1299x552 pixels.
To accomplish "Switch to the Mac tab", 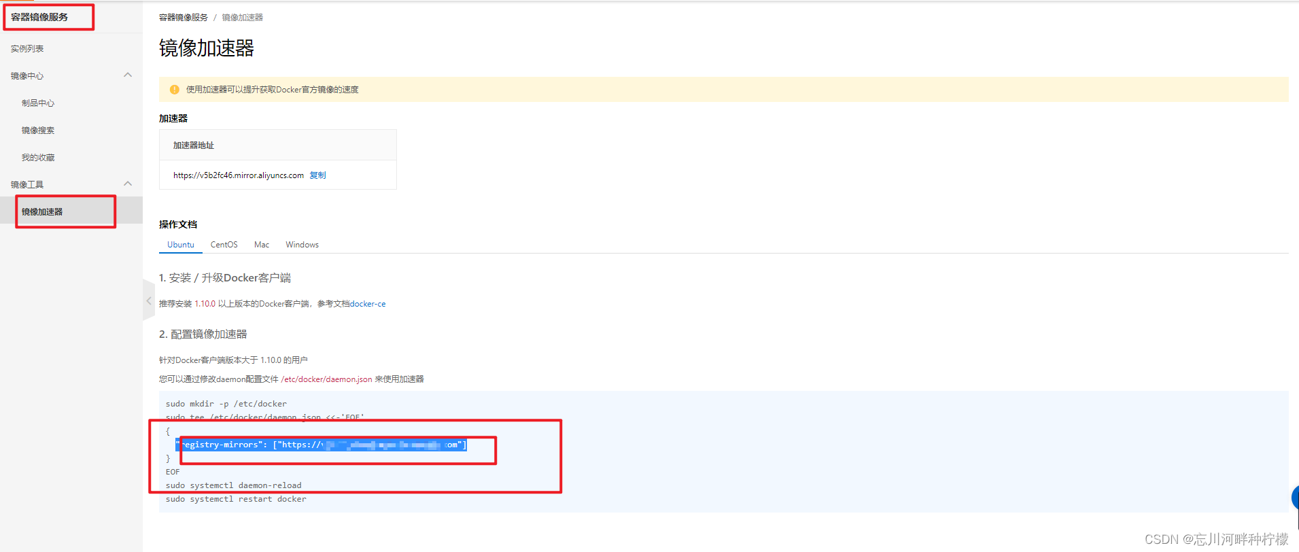I will [x=262, y=245].
